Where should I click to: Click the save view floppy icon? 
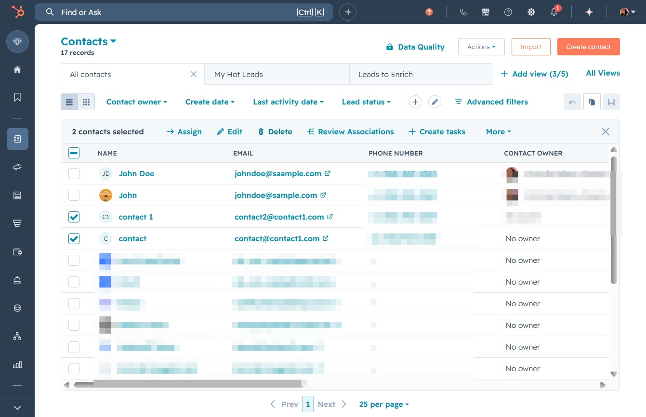tap(611, 102)
